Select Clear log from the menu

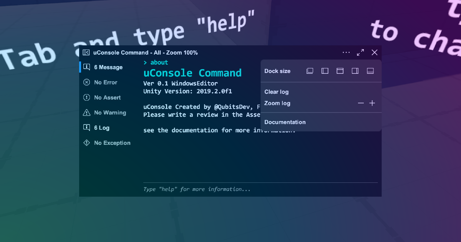276,92
